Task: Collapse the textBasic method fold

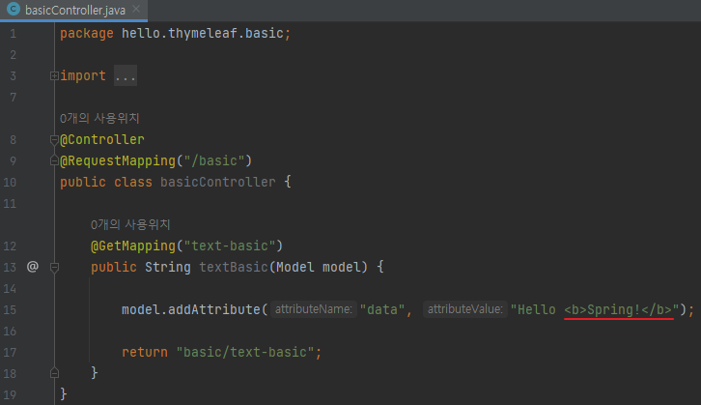Action: point(54,268)
